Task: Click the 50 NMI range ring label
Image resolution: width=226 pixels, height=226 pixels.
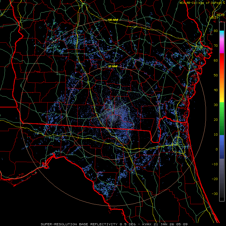Action: coord(113,67)
